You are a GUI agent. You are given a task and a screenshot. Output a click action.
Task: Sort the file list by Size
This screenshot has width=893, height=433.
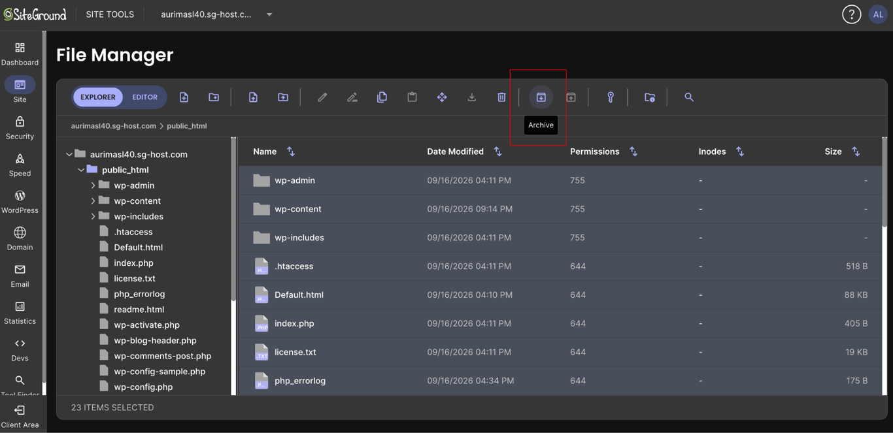(x=856, y=152)
